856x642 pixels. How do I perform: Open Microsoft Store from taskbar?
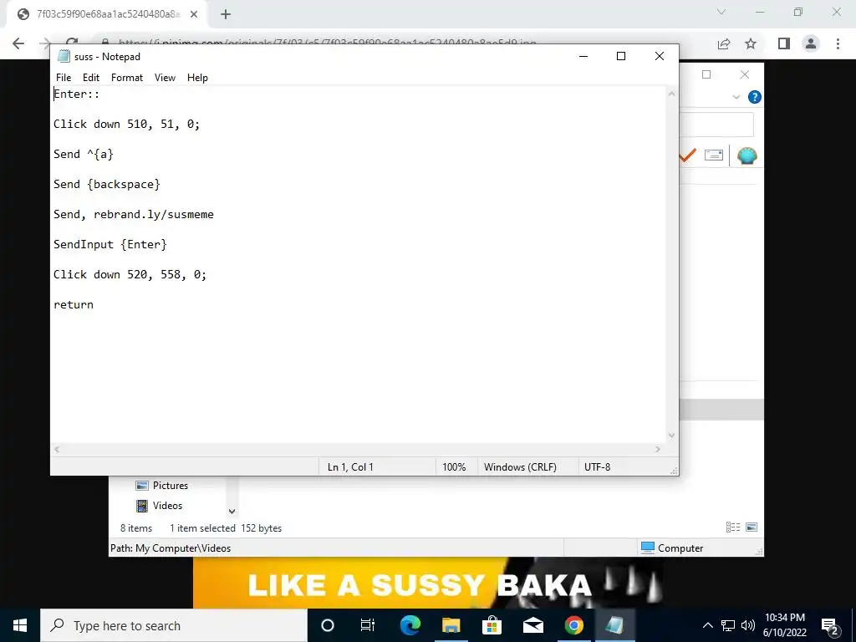[492, 625]
